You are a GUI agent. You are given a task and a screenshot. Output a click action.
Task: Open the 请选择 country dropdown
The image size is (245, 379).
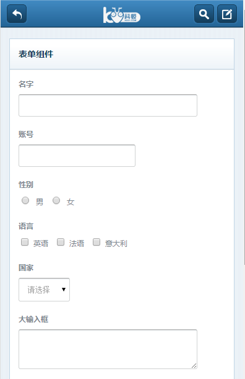[44, 290]
